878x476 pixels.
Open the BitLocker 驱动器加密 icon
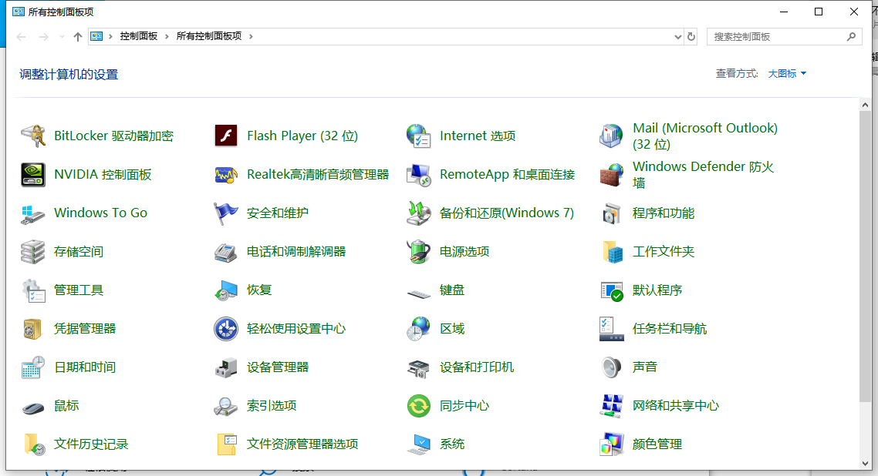coord(33,136)
